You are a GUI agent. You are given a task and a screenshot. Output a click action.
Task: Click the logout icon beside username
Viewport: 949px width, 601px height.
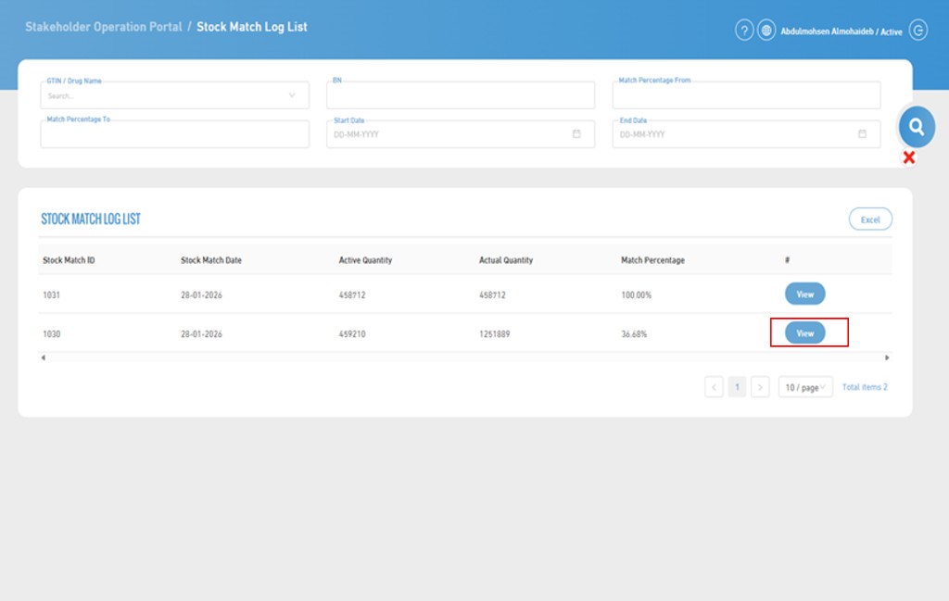click(917, 31)
